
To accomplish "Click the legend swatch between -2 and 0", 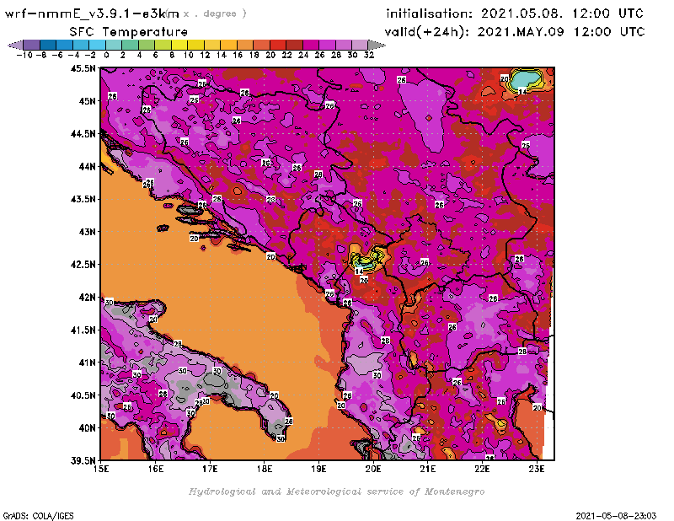I will click(97, 45).
